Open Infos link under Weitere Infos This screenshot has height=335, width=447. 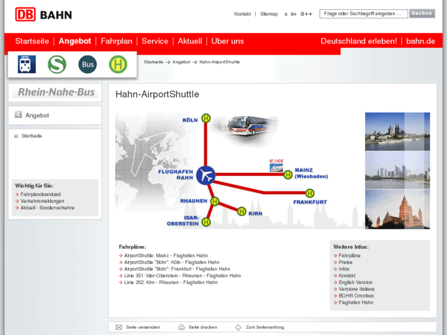(344, 269)
